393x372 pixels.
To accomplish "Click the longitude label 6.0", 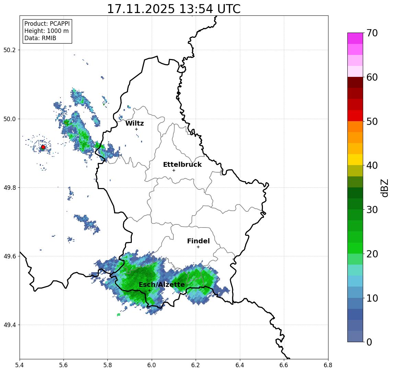I will 152,365.
